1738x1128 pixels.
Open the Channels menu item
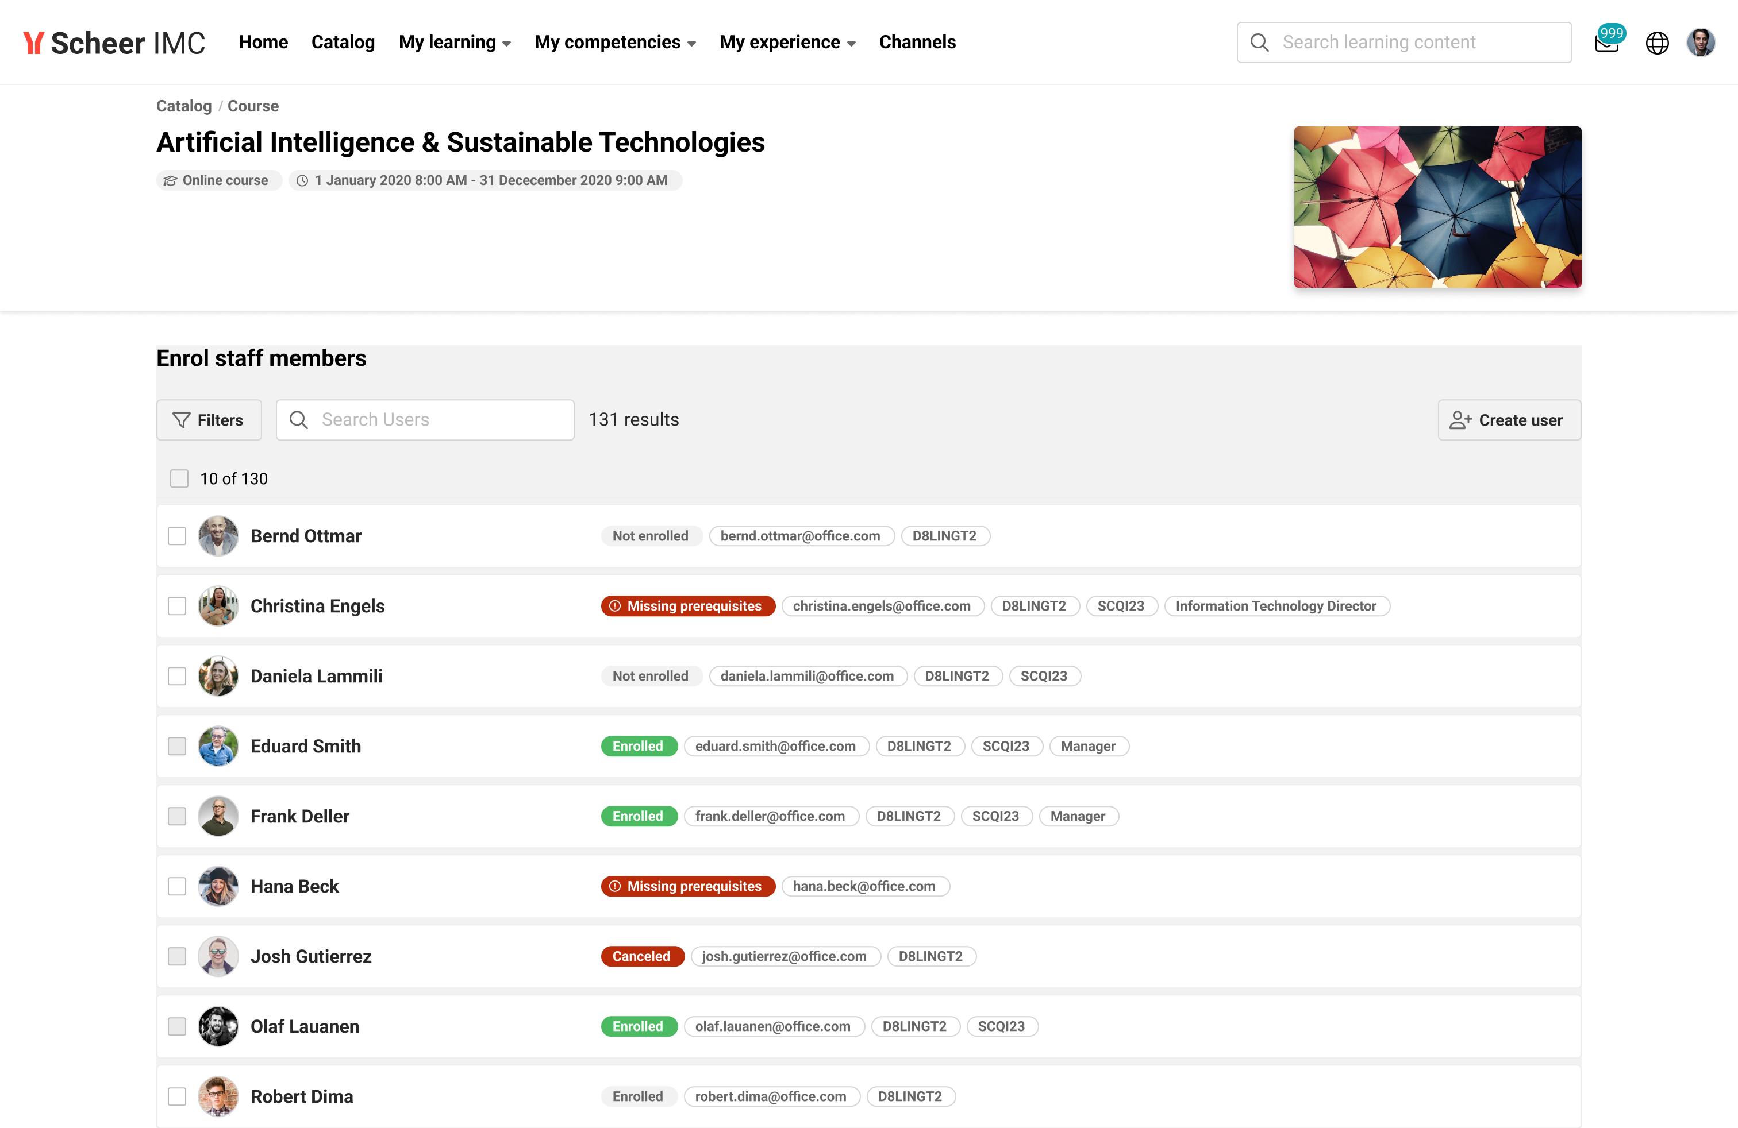[917, 43]
